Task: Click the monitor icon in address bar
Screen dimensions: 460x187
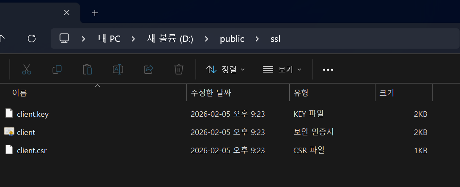Action: click(x=64, y=38)
